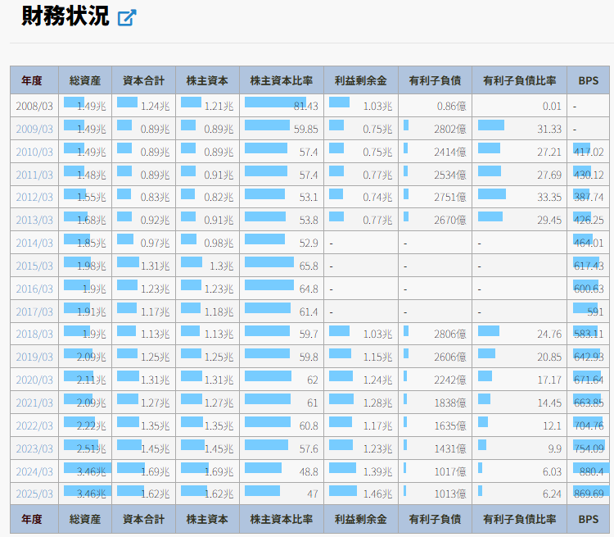This screenshot has width=614, height=537.
Task: Click the BPS header in top row
Action: click(588, 80)
